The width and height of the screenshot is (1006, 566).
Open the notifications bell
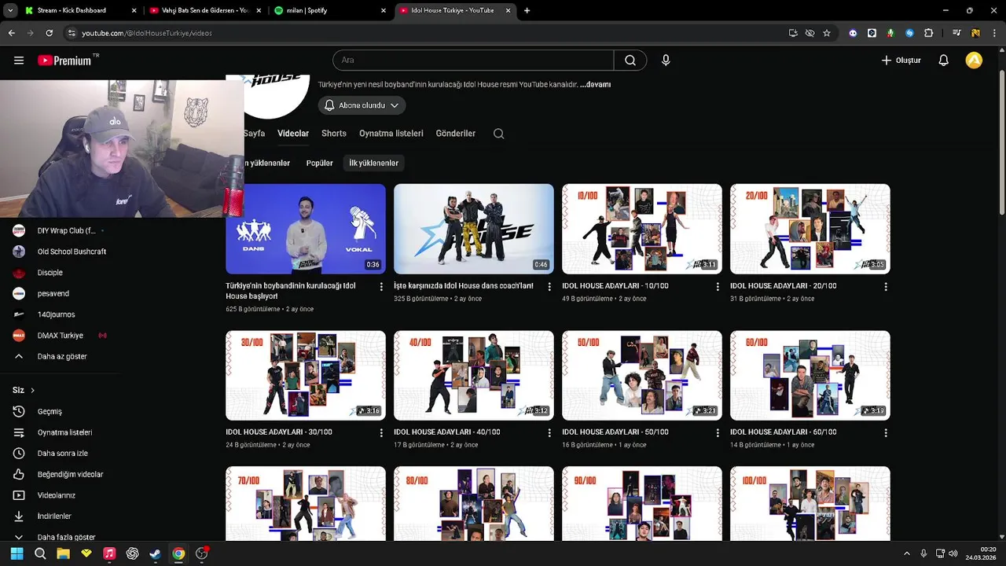[x=944, y=61]
